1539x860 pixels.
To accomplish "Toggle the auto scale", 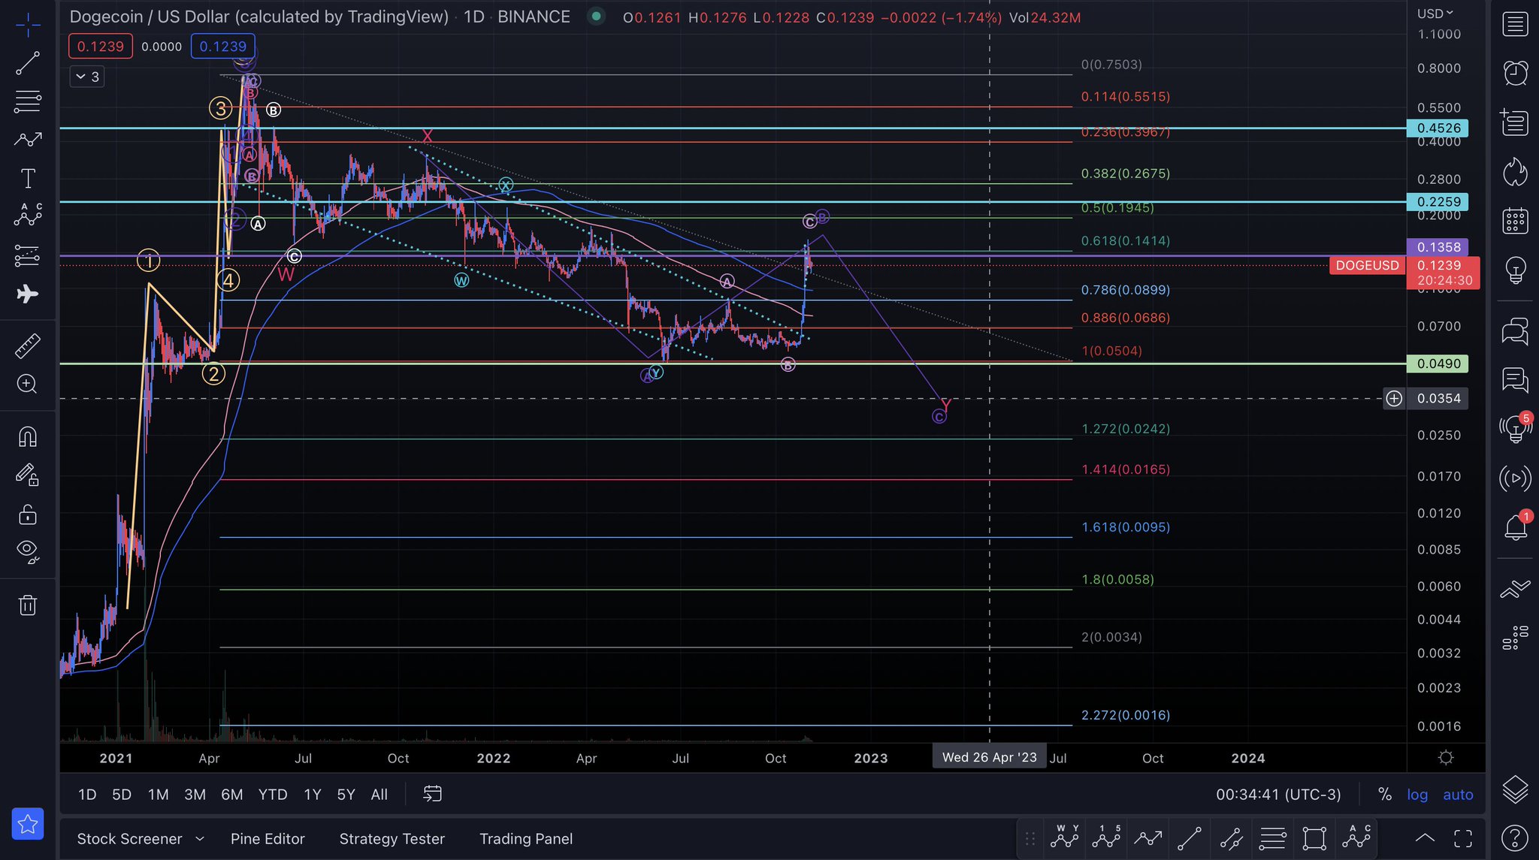I will click(x=1458, y=795).
